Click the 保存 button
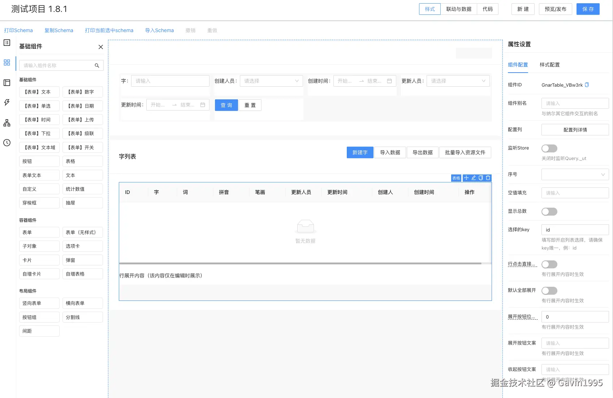The image size is (613, 398). click(x=588, y=9)
